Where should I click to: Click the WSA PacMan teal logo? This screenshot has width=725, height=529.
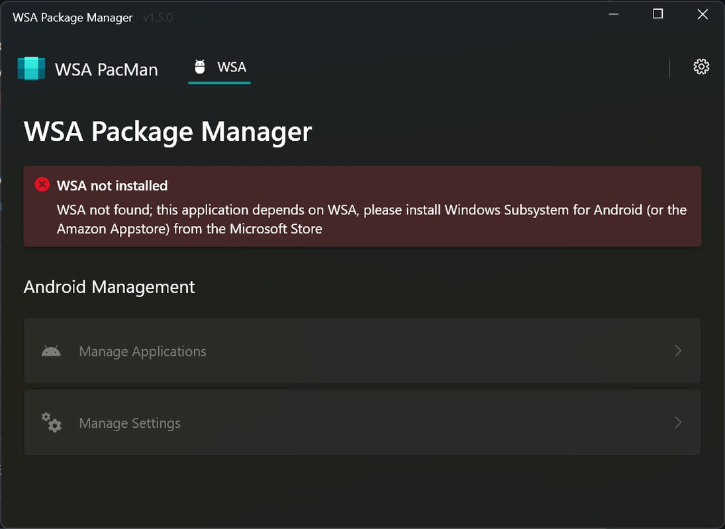click(x=31, y=68)
